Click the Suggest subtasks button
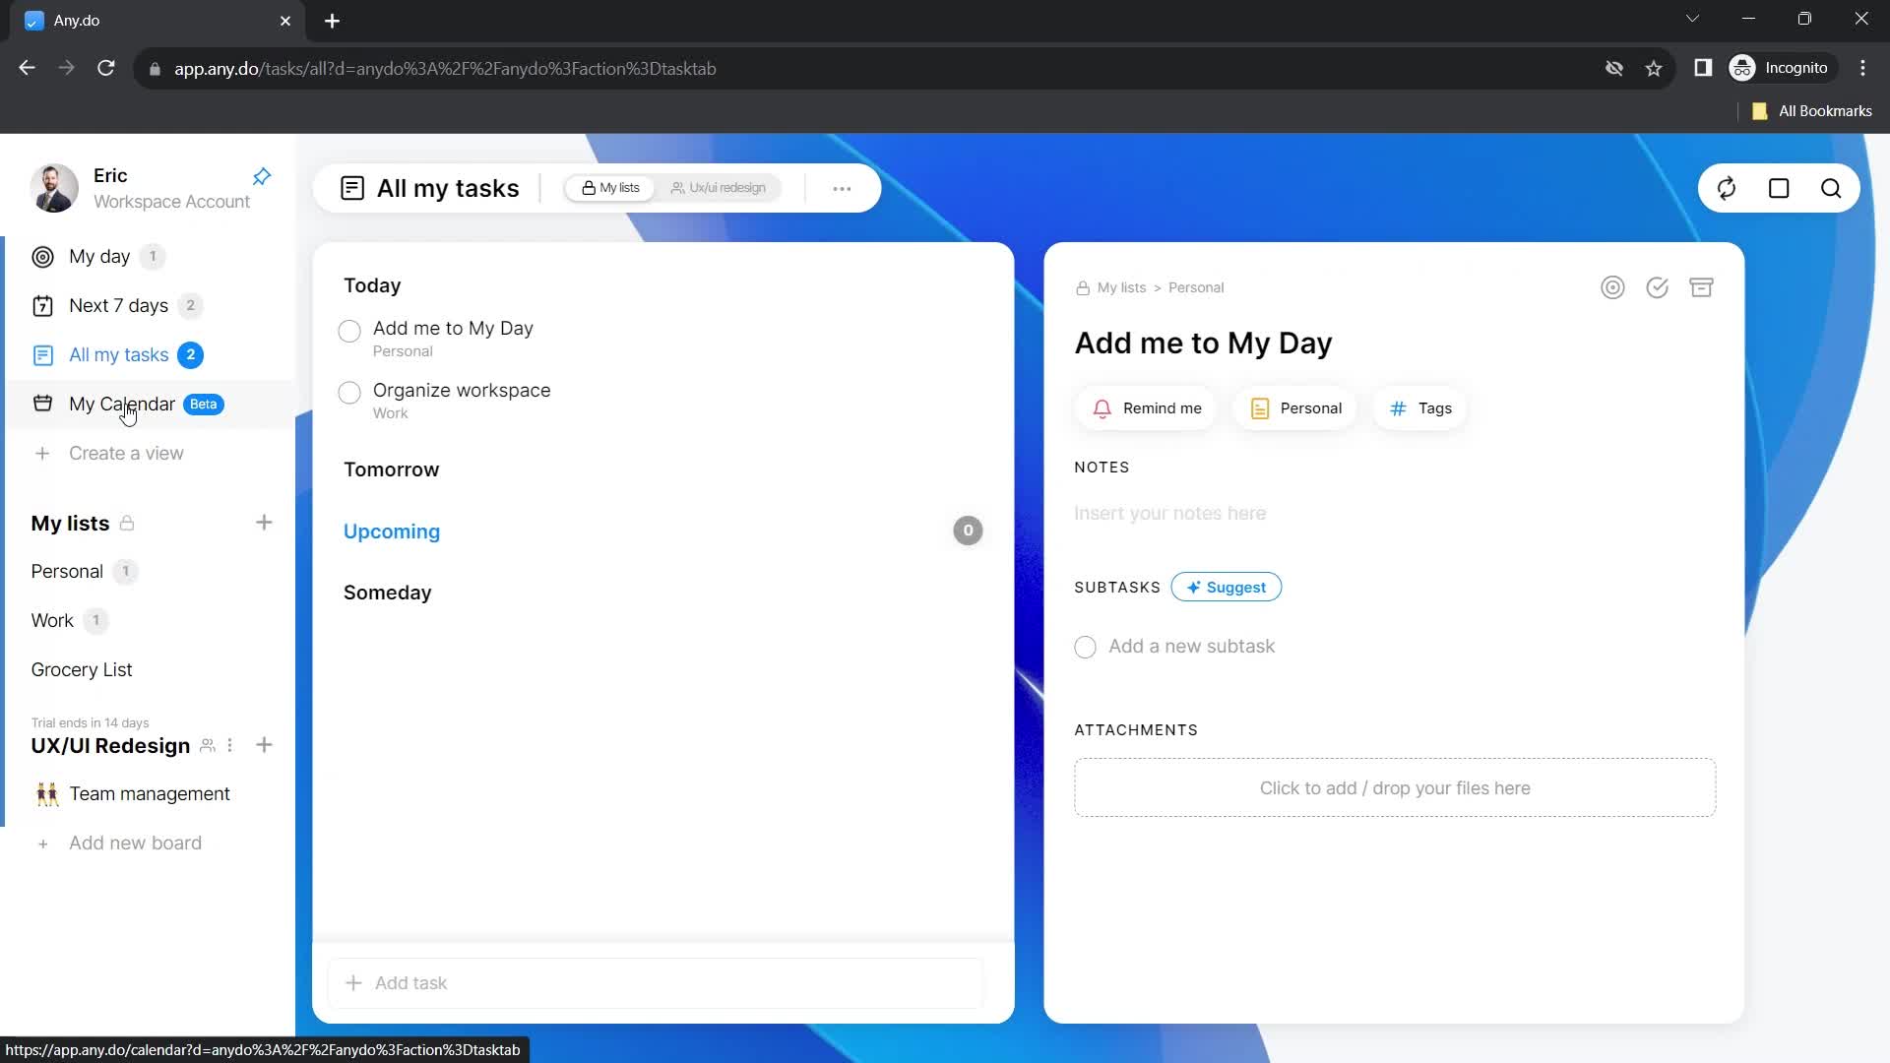Screen dimensions: 1890x1063 pos(1226,587)
